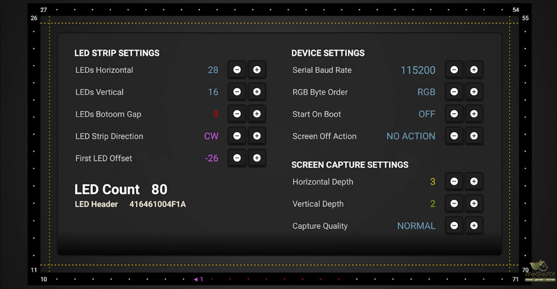Raise Serial Baud Rate with plus
The image size is (557, 289).
click(x=473, y=70)
